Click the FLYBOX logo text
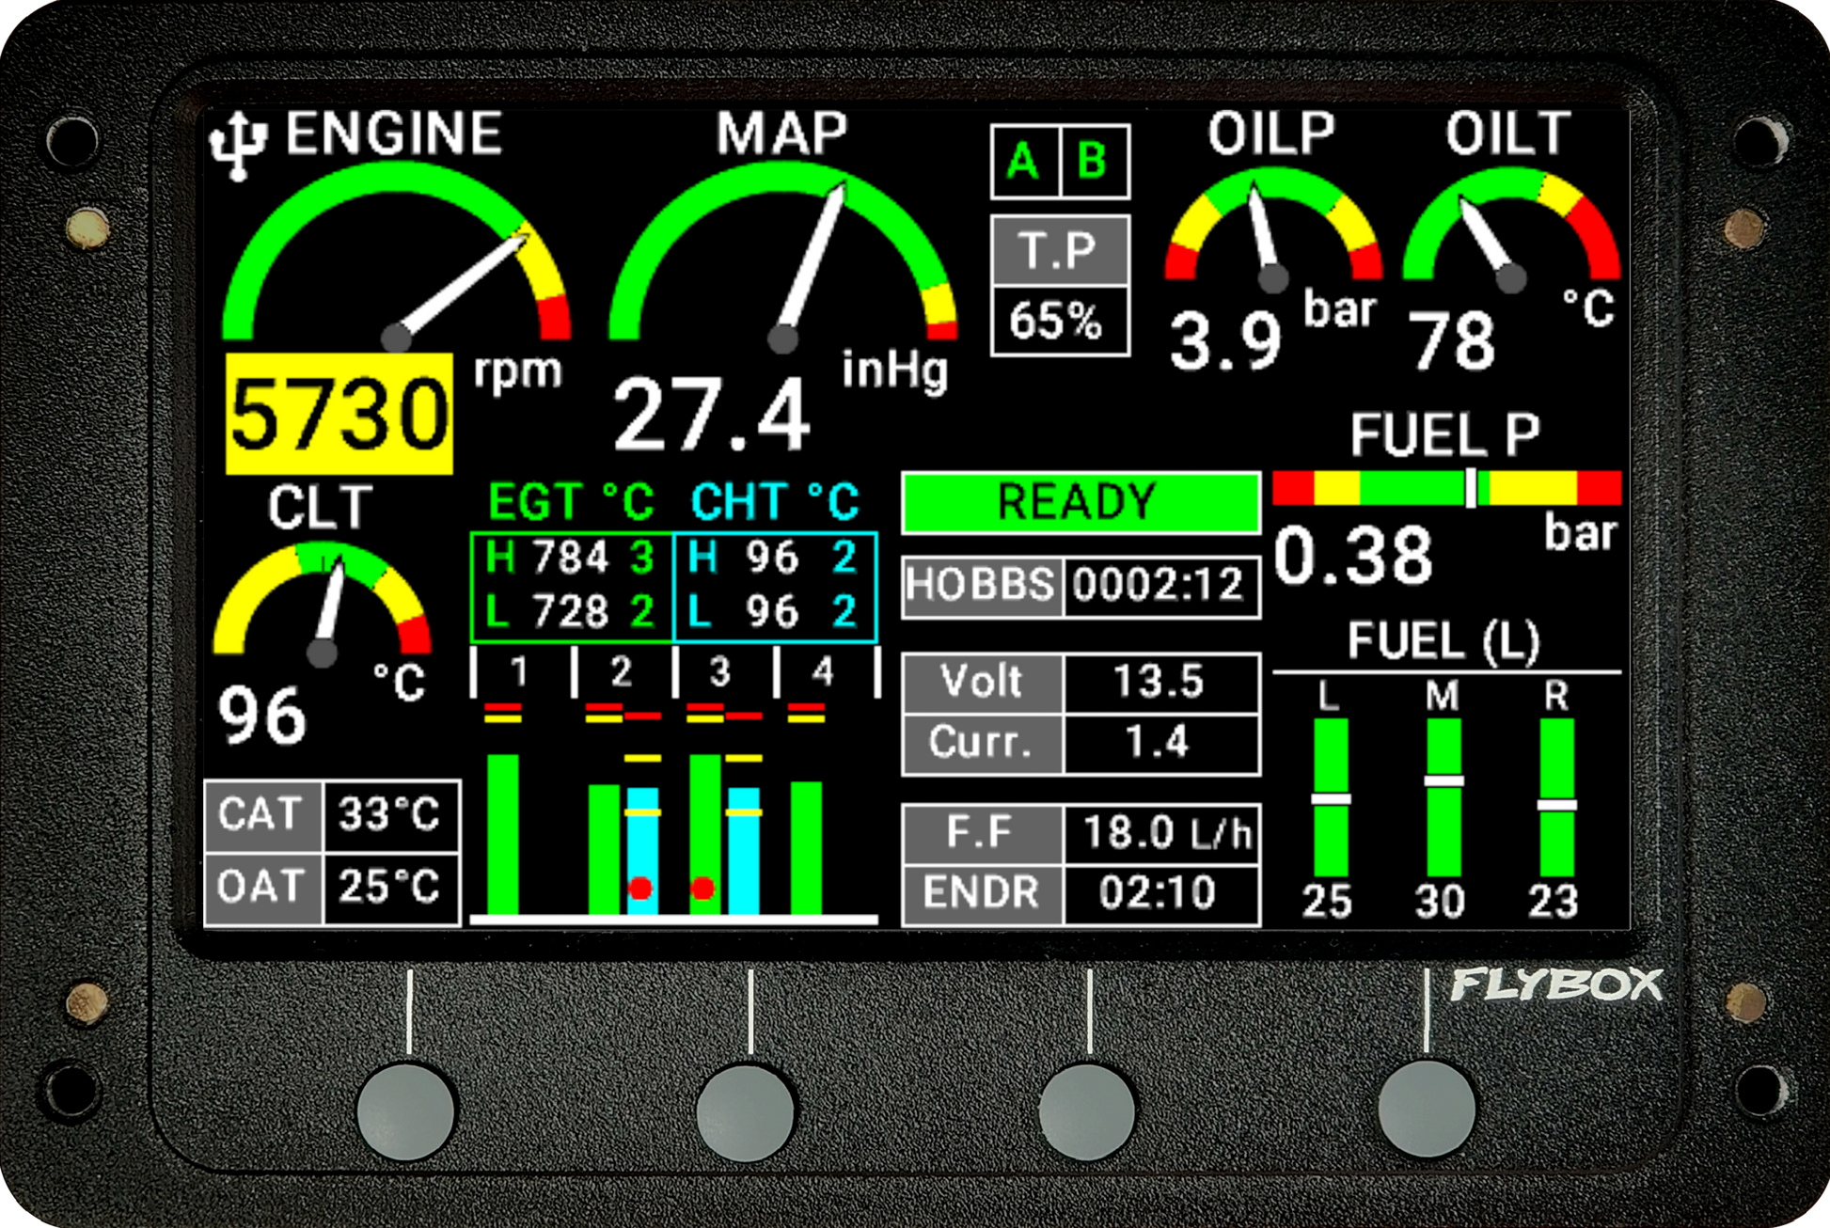This screenshot has height=1228, width=1830. click(x=1556, y=985)
